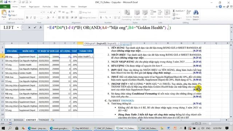
Task: Open the Format as Table gallery
Action: tap(137, 15)
